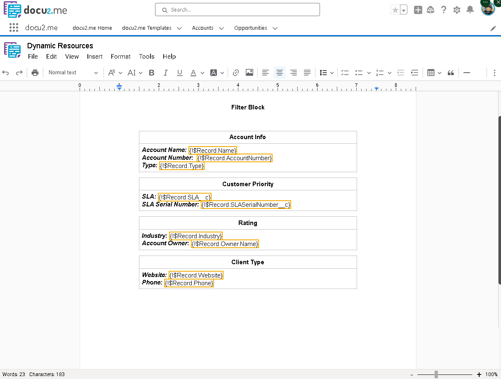Viewport: 501px width, 379px height.
Task: Open user profile avatar
Action: (488, 9)
